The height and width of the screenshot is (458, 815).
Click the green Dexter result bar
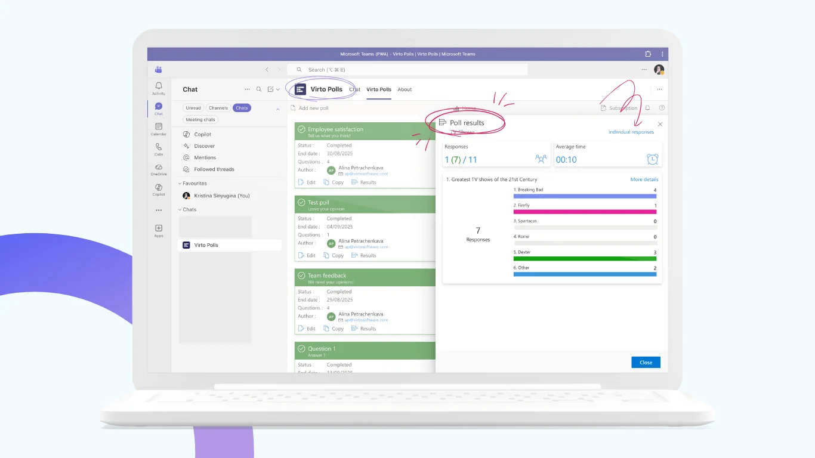click(x=585, y=259)
